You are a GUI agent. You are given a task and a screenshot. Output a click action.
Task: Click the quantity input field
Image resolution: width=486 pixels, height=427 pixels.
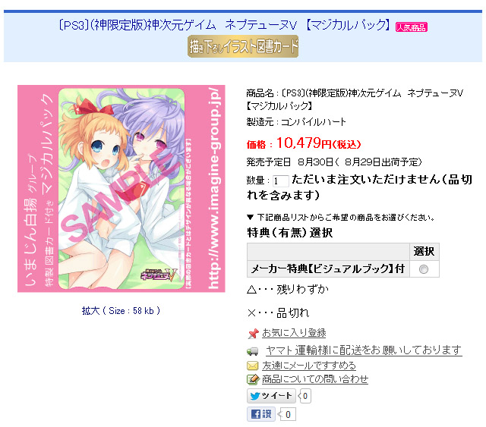(x=280, y=181)
